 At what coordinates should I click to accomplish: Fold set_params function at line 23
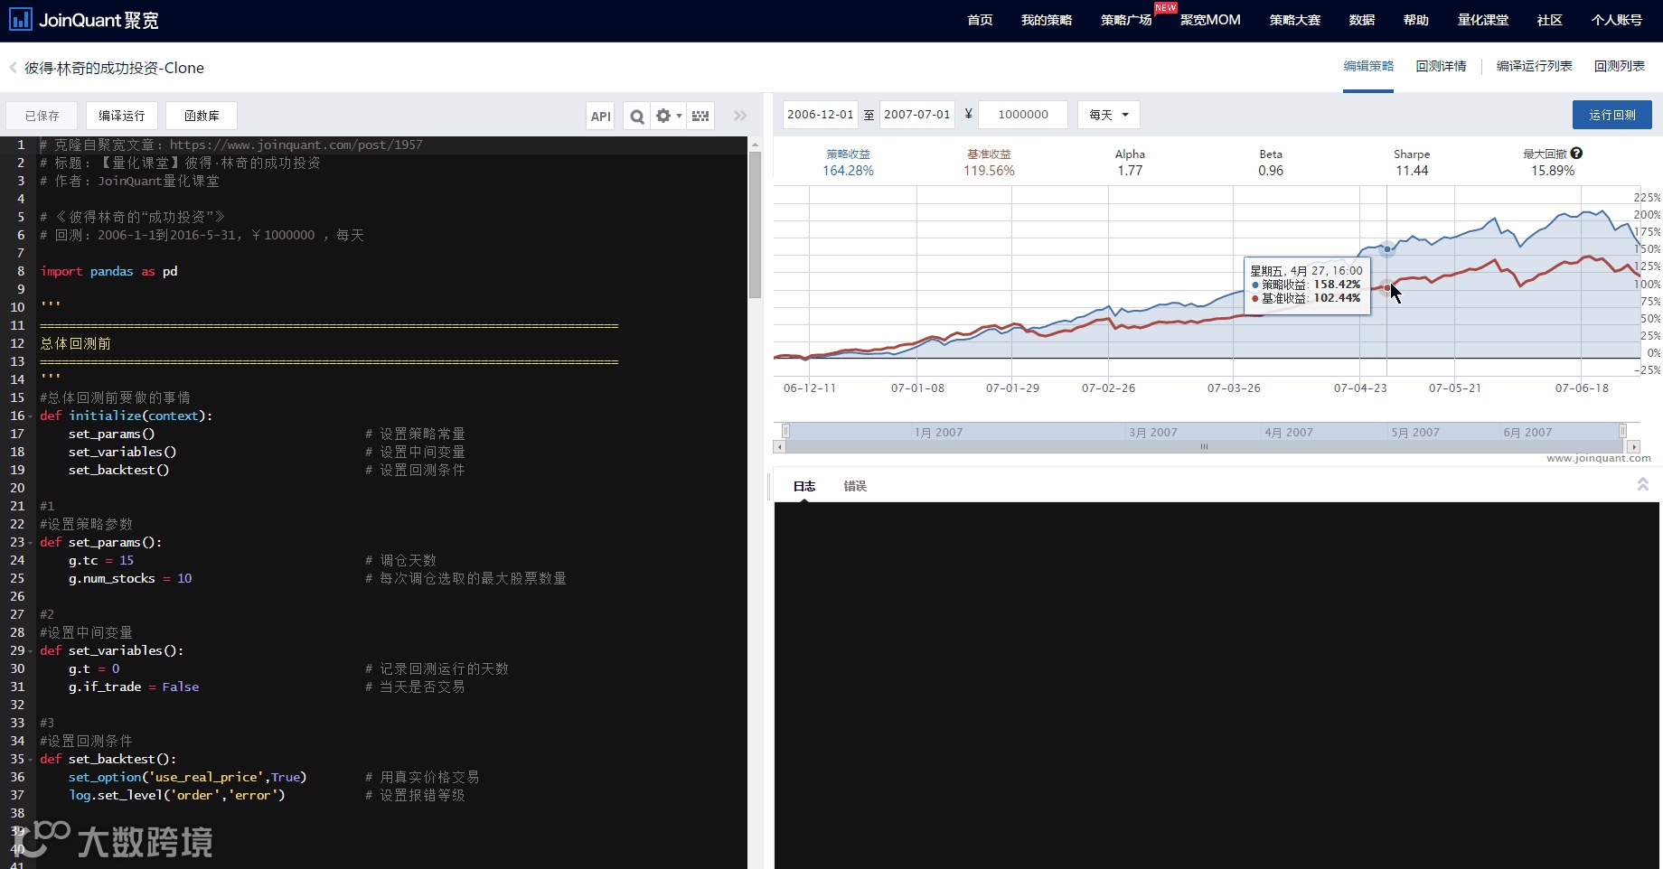[x=31, y=543]
